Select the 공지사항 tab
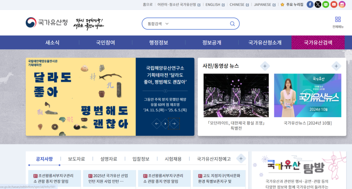Screen dimensions: 352x189 (x=44, y=159)
